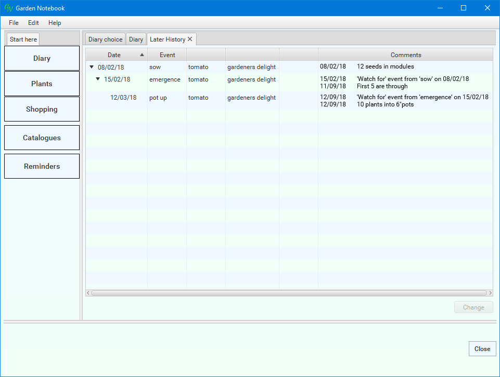Select the Start here tab
Image resolution: width=500 pixels, height=377 pixels.
pyautogui.click(x=23, y=39)
